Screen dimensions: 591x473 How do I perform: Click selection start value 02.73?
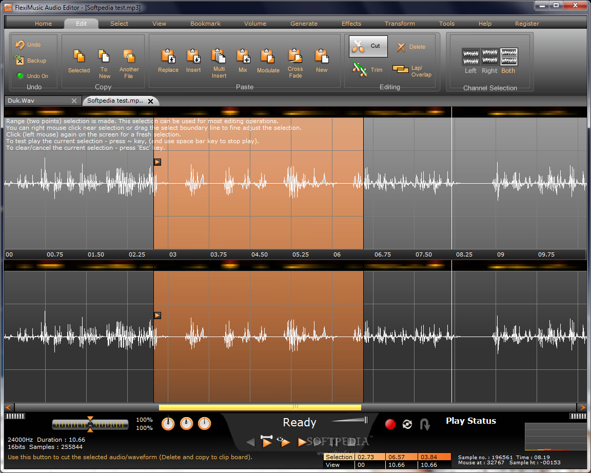[369, 457]
